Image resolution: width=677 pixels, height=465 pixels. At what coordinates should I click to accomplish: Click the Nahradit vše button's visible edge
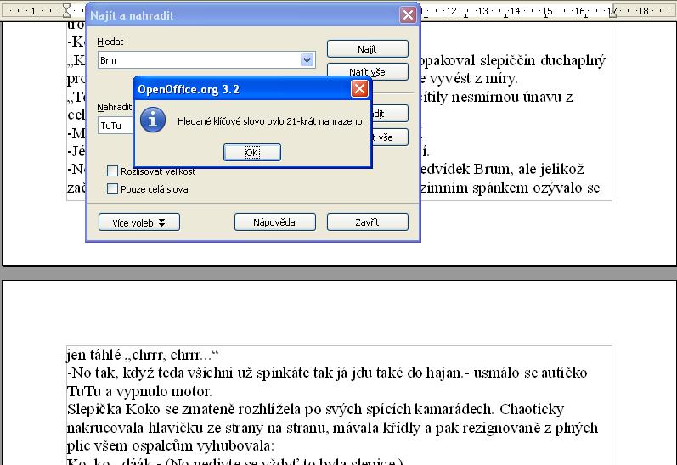coord(390,137)
